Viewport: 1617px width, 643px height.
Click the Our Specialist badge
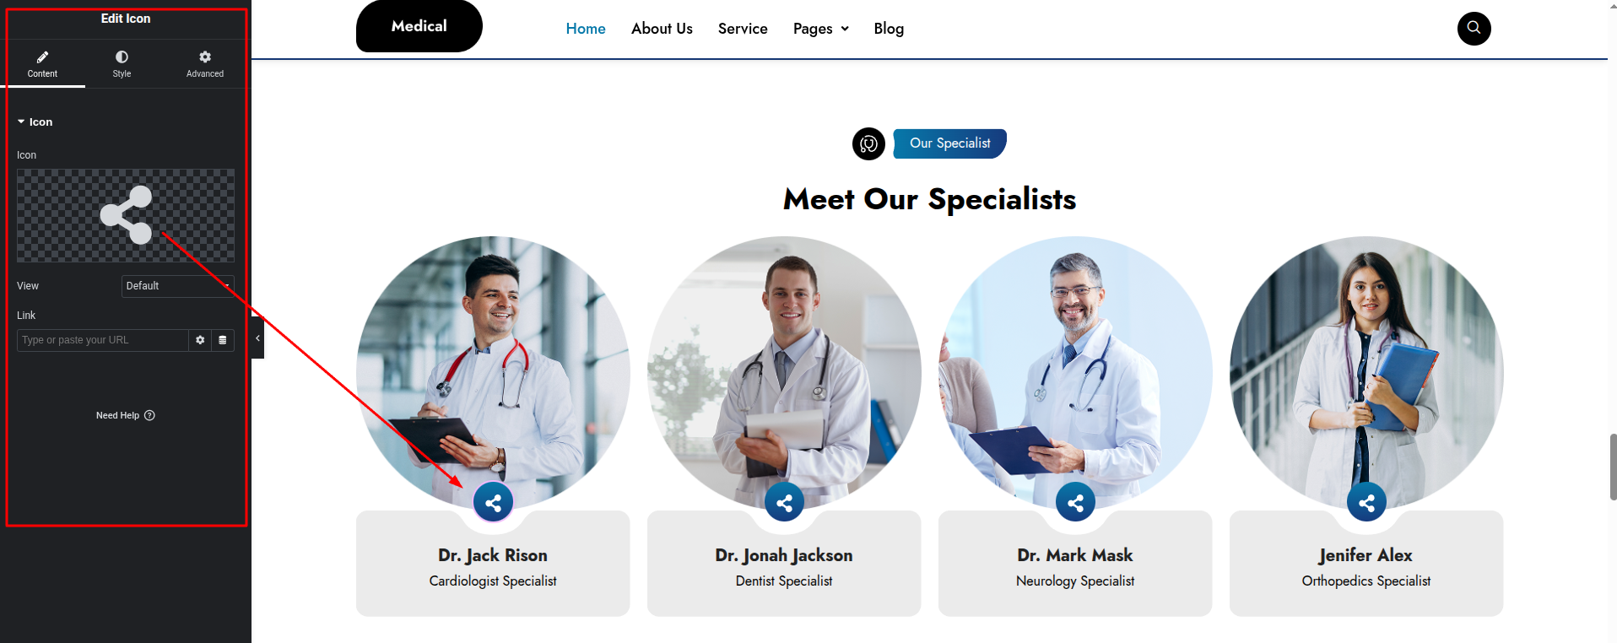(949, 143)
